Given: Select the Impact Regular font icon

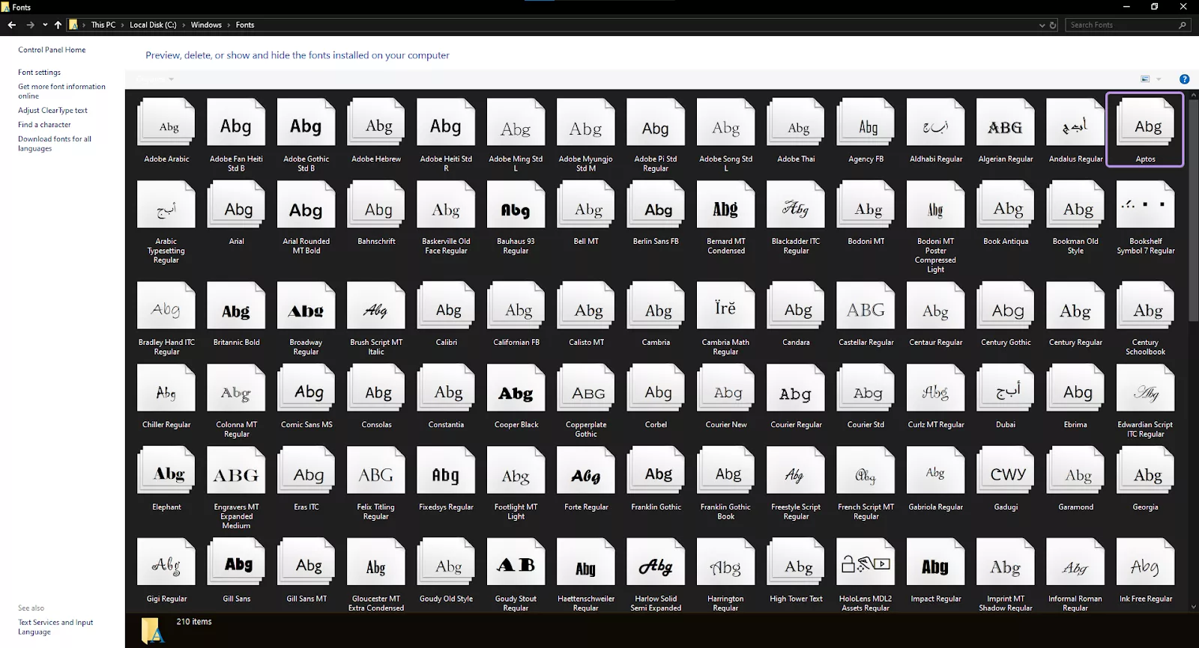Looking at the screenshot, I should click(x=935, y=562).
